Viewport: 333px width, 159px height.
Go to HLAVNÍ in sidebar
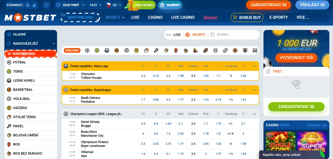(x=31, y=34)
